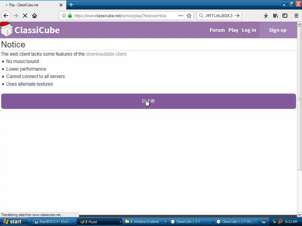Viewport: 302px width, 226px height.
Task: Show site information icon in address bar
Action: click(64, 16)
